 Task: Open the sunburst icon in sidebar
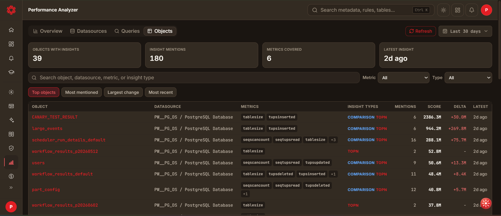pos(11,92)
